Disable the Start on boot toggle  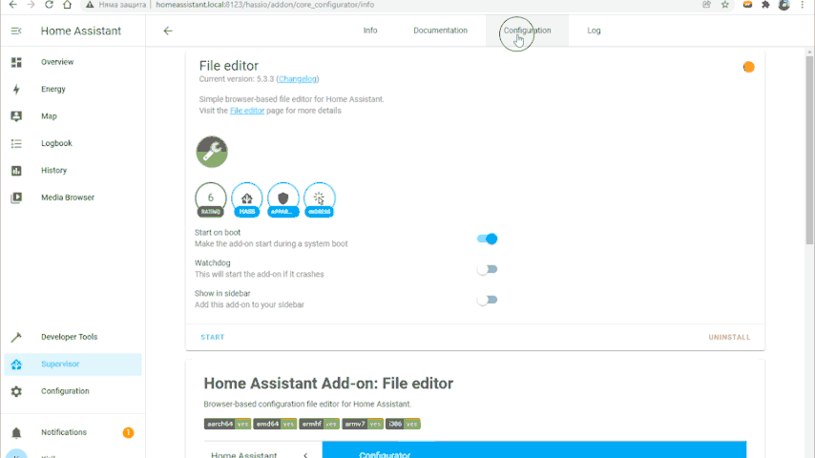pos(487,239)
